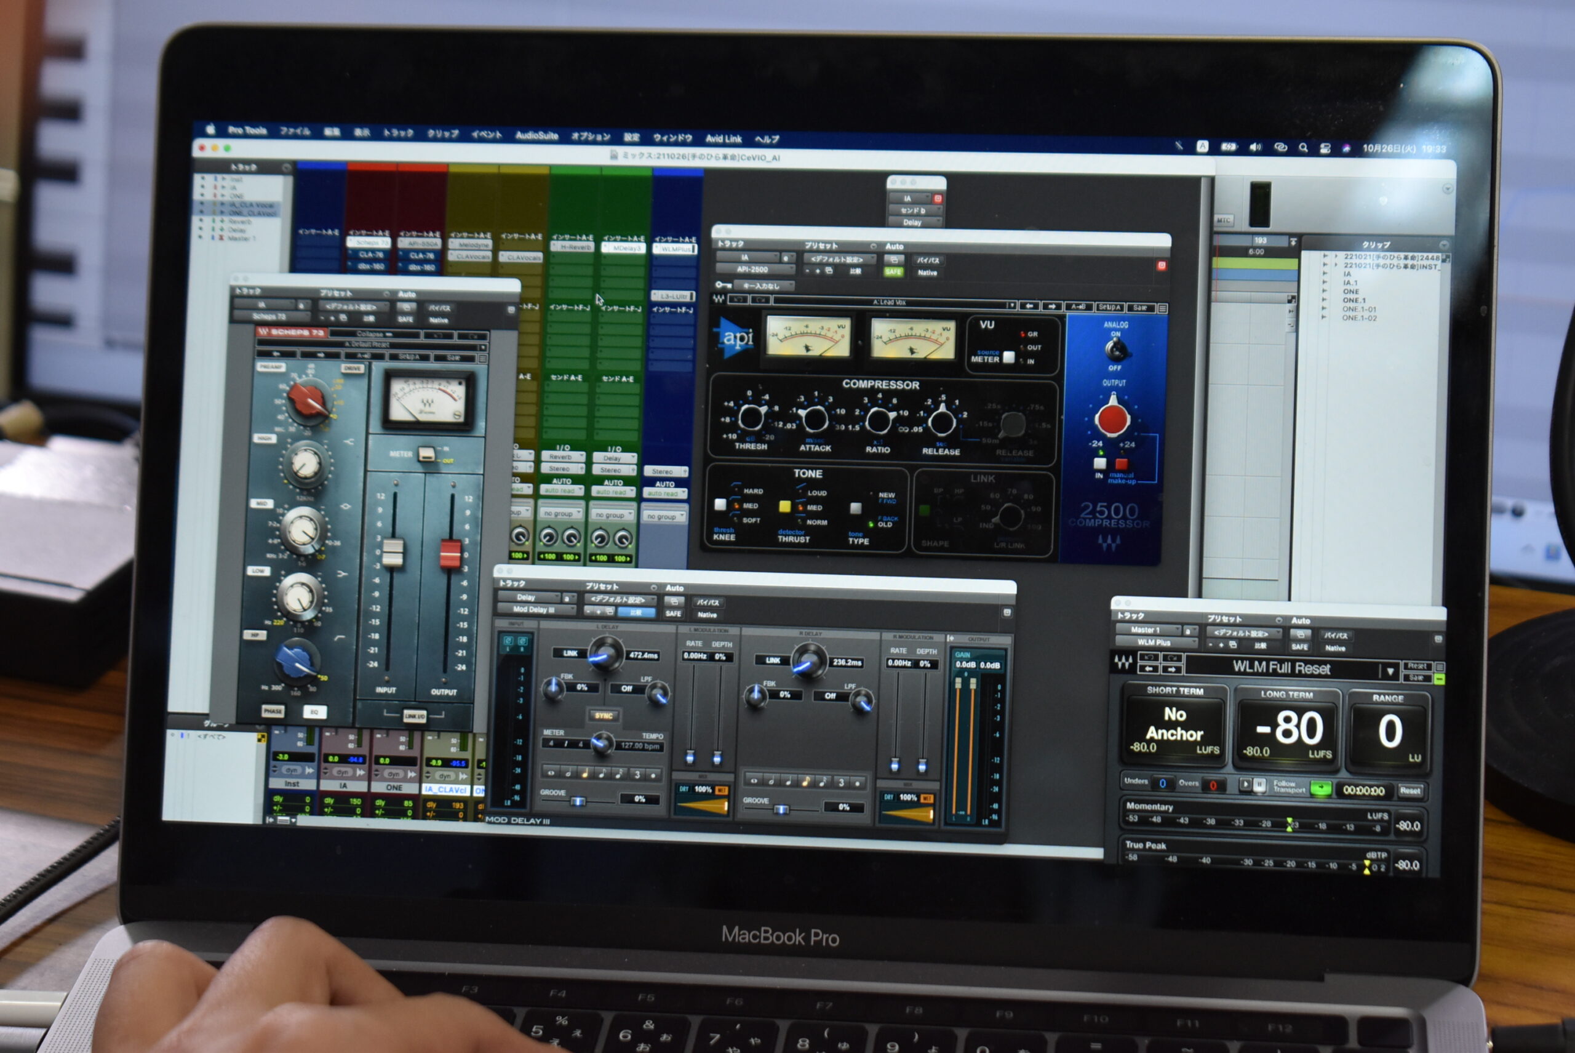1575x1053 pixels.
Task: Open the ウィンドウ menu
Action: [672, 138]
